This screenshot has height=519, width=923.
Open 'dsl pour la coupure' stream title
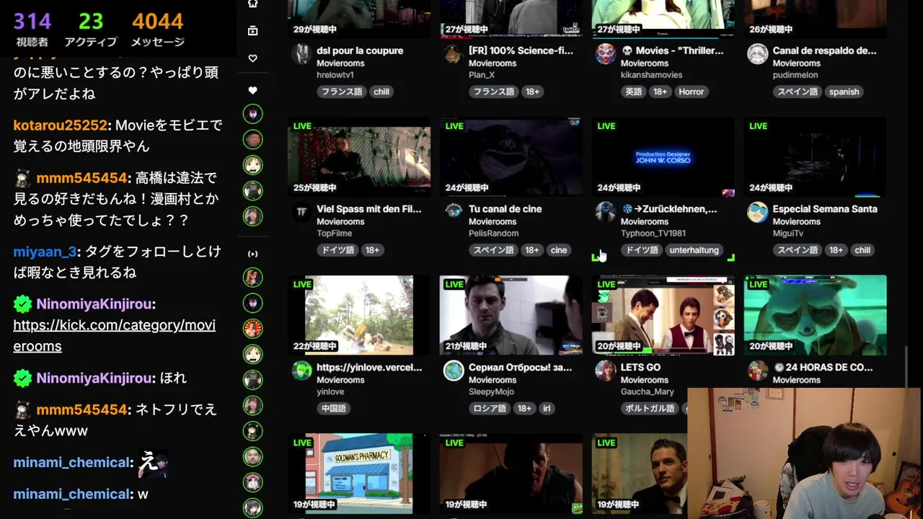click(x=360, y=50)
